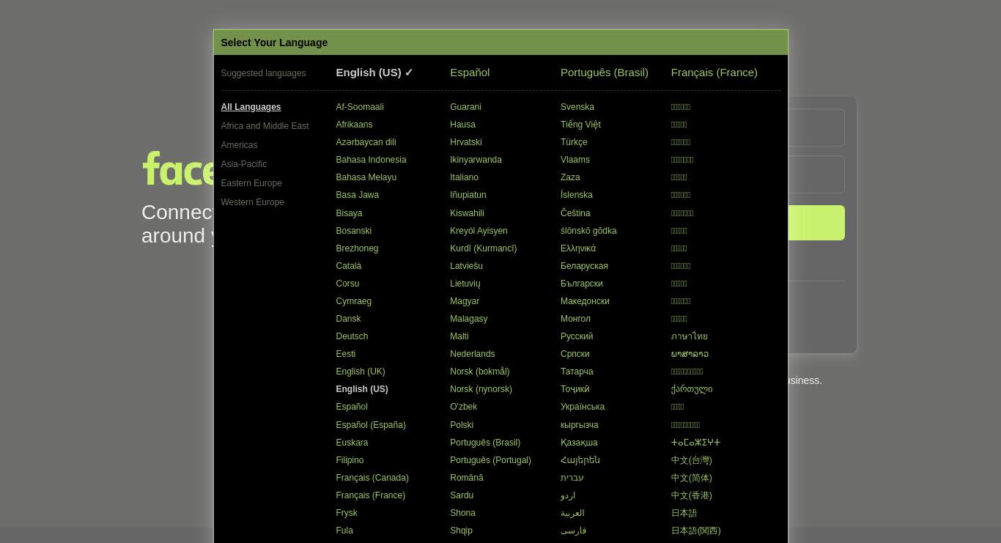Image resolution: width=1001 pixels, height=543 pixels.
Task: Select Guarani
Action: pos(465,107)
